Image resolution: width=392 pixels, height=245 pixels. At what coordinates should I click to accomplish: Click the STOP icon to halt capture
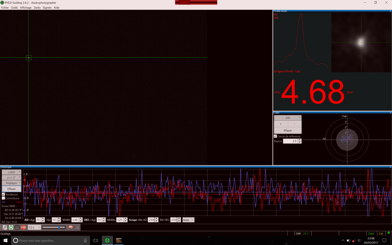(x=23, y=227)
